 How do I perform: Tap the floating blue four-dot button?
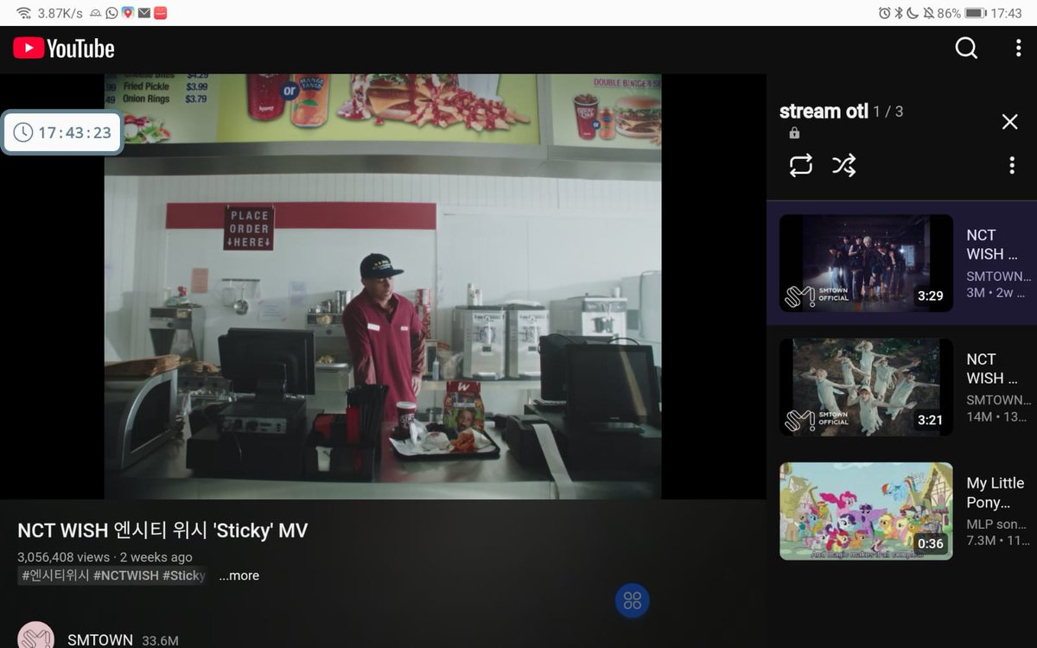click(633, 600)
